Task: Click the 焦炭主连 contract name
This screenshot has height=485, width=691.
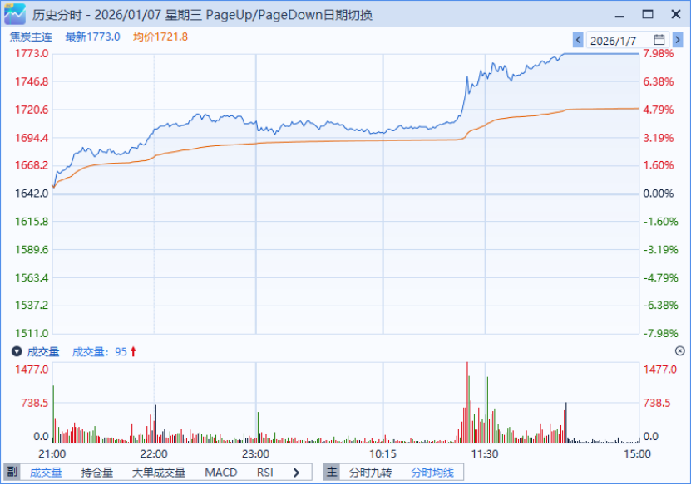Action: (x=31, y=37)
